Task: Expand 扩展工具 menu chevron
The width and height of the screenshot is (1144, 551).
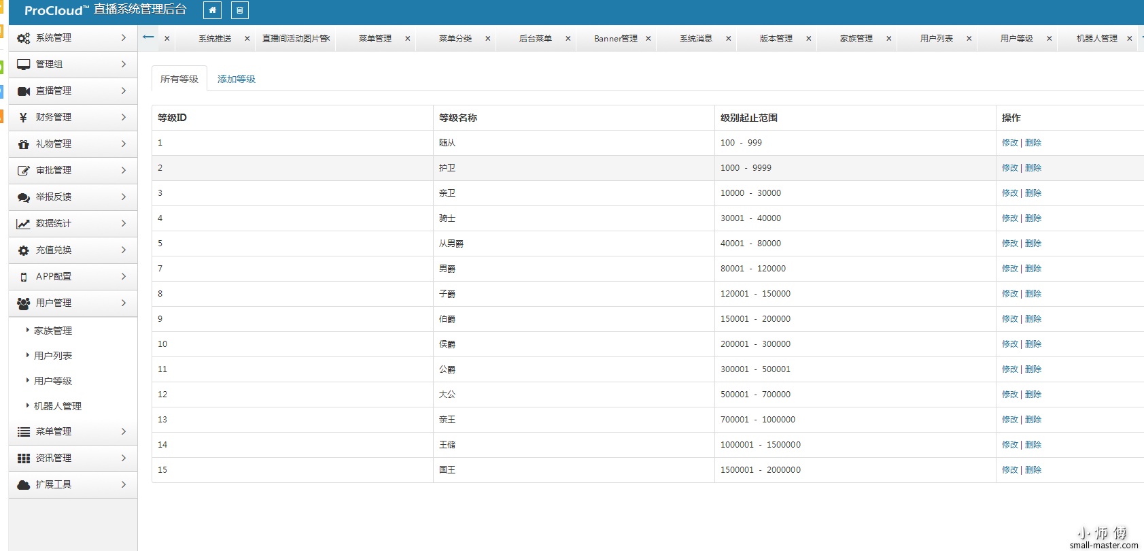Action: [124, 484]
